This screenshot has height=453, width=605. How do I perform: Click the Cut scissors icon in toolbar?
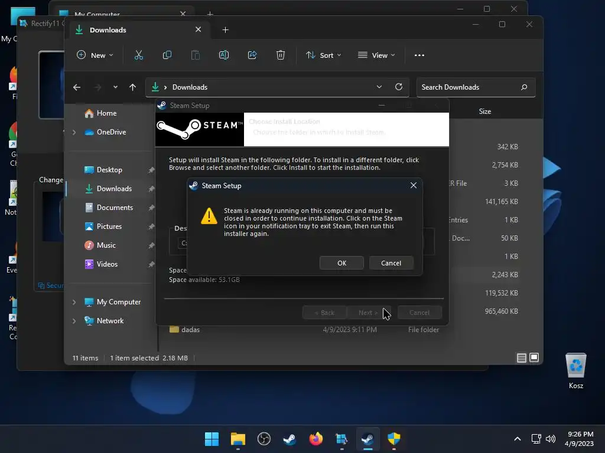tap(138, 55)
